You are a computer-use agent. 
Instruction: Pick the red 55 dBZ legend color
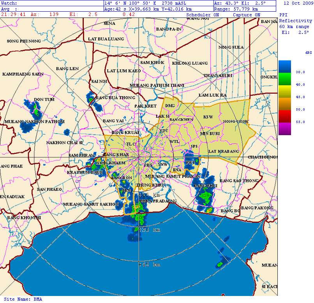click(284, 116)
